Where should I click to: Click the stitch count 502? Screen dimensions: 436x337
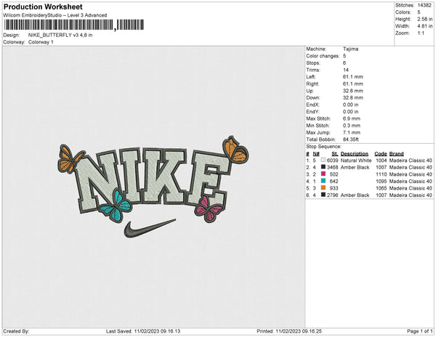tap(334, 174)
